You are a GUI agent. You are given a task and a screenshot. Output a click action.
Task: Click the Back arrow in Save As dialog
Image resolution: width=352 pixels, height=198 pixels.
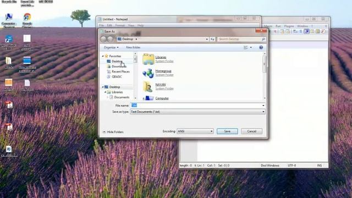[103, 39]
